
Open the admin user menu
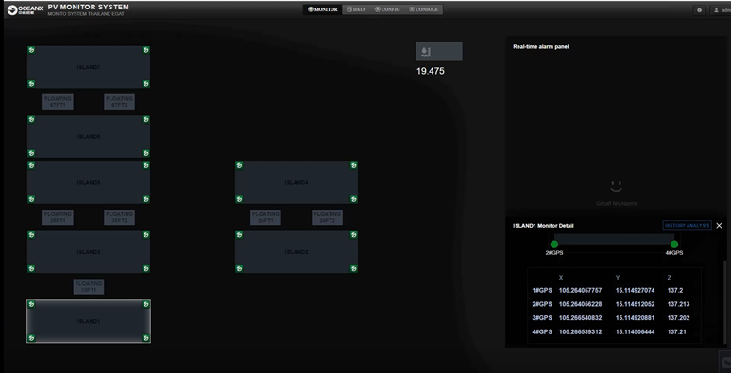722,9
